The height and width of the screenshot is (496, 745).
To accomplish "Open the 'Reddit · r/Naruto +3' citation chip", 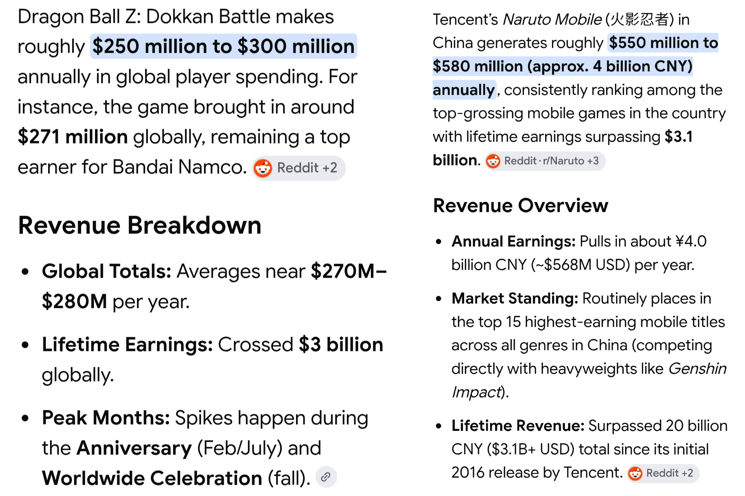I will coord(545,161).
